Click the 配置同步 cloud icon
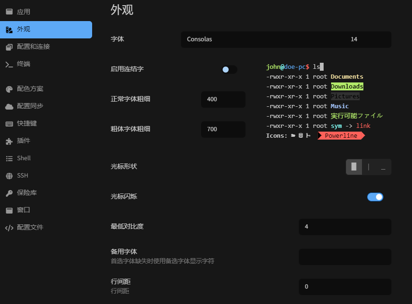Viewport: 412px width, 304px height. click(x=9, y=106)
